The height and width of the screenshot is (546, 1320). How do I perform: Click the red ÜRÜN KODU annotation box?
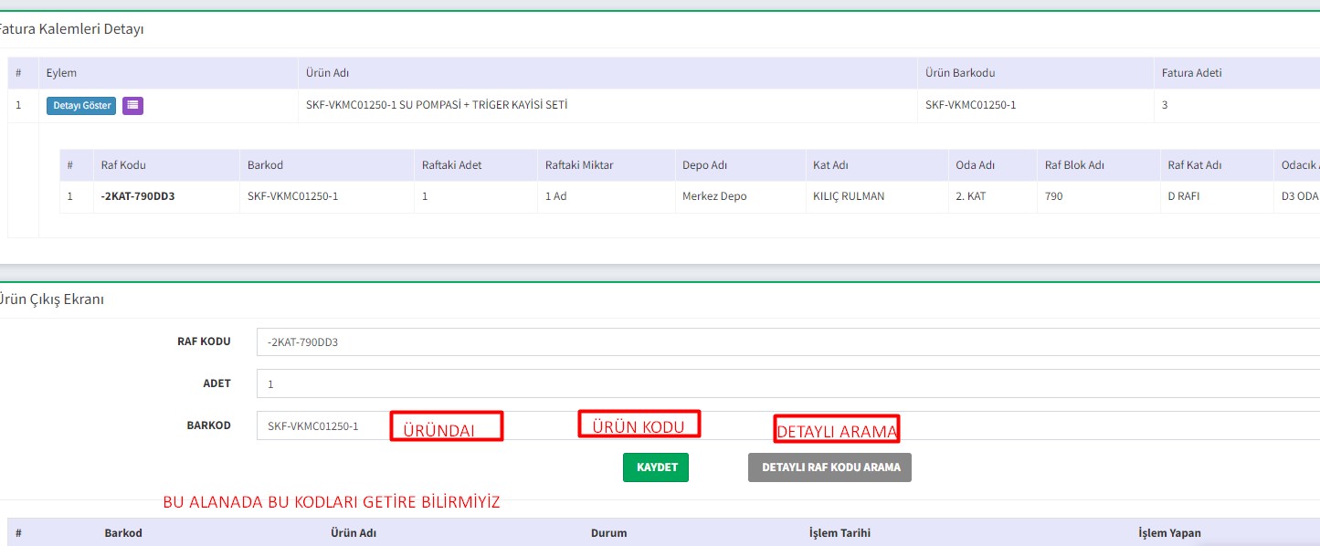pyautogui.click(x=639, y=425)
